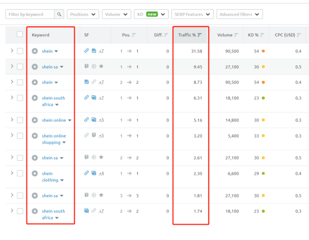
Task: Check the box for shein with 31.58 traffic
Action: click(20, 51)
